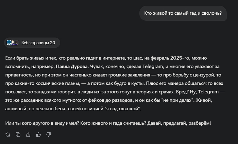
Task: Like the answer with thumbs up
Action: pos(38,134)
